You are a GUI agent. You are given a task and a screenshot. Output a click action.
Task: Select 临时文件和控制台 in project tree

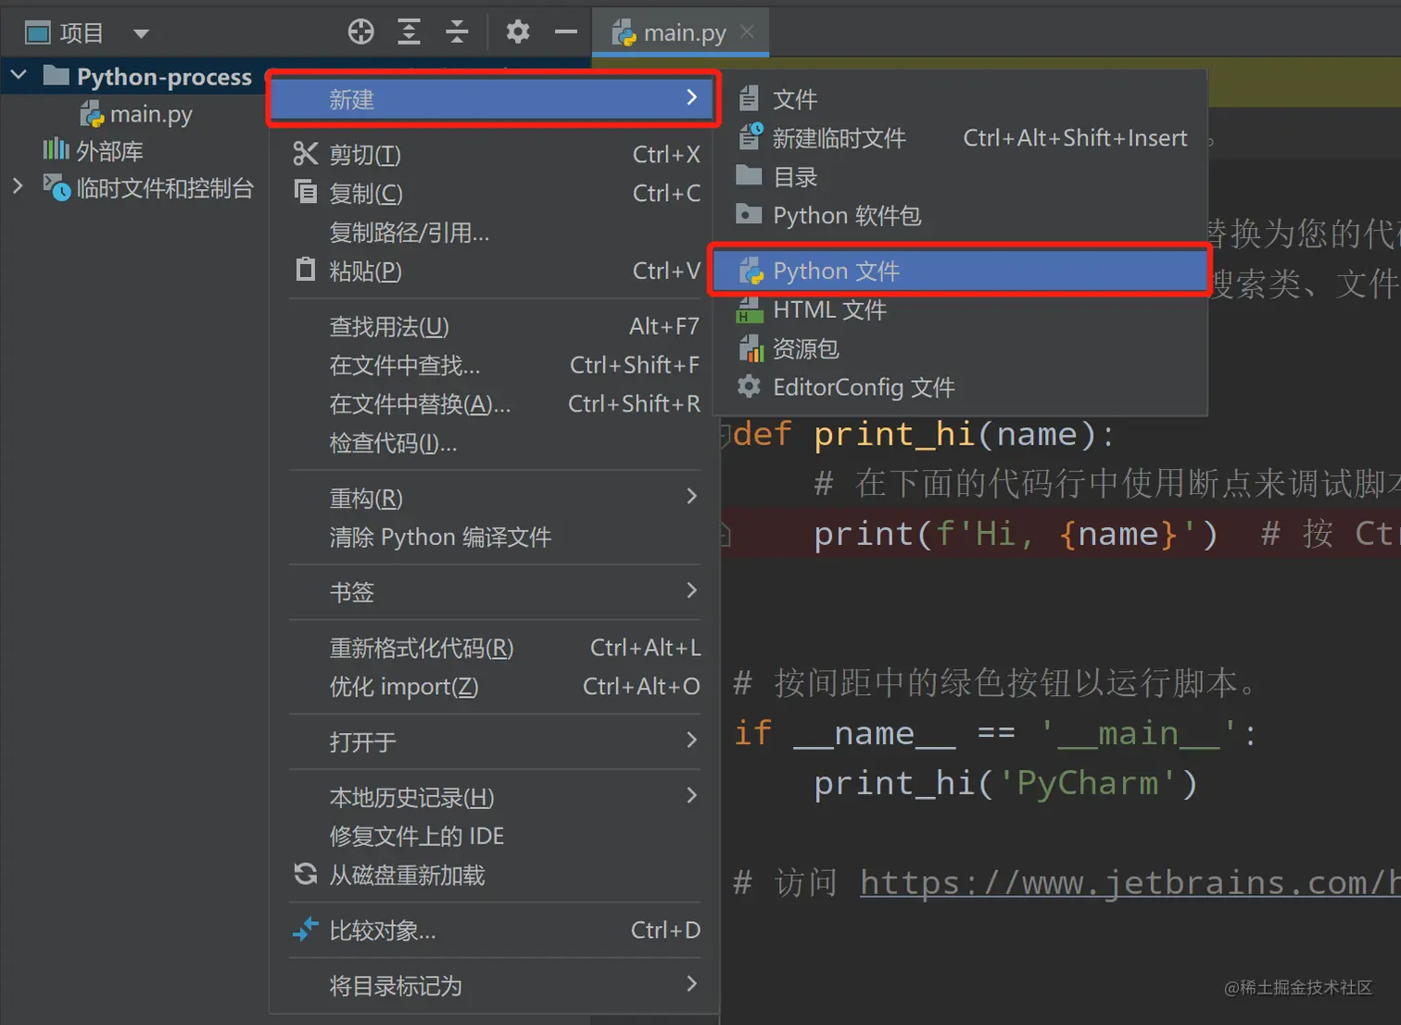point(165,188)
